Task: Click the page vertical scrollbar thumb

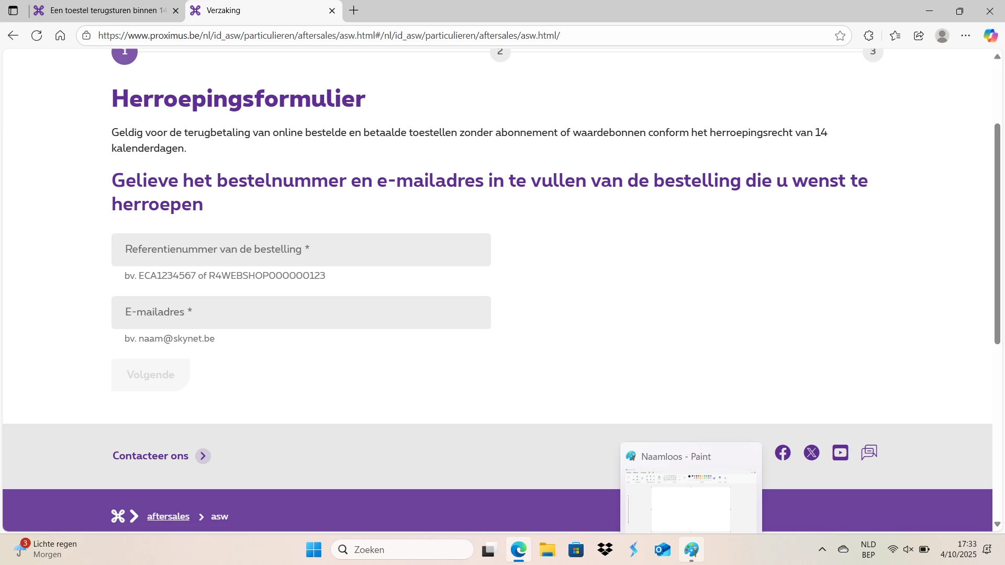Action: click(x=997, y=233)
